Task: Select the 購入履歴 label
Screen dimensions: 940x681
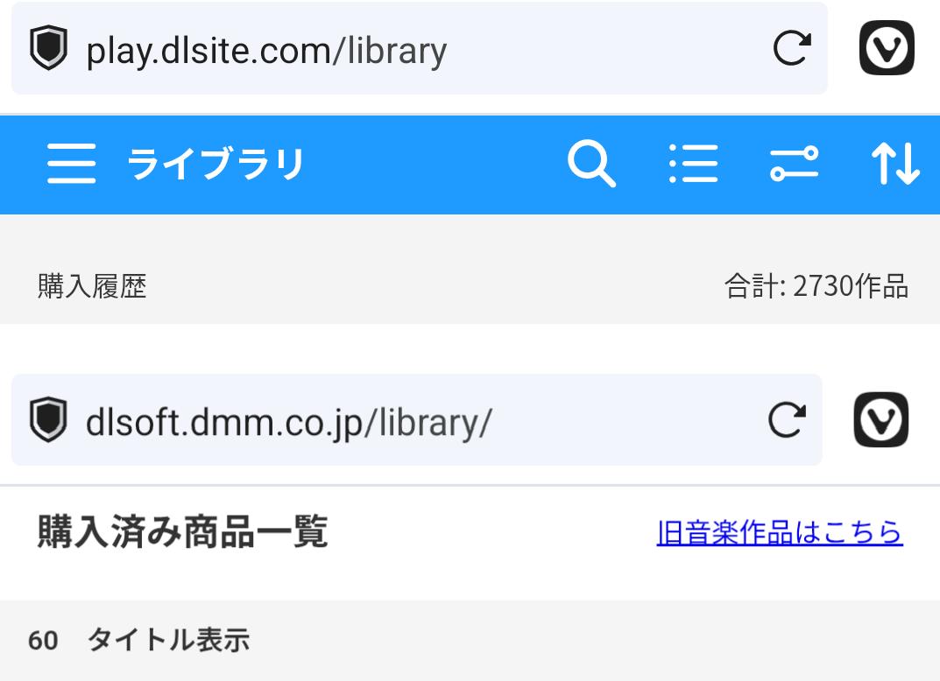Action: click(92, 286)
